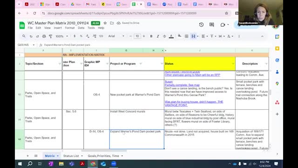Screen dimensions: 298x168
Task: Open Tools menu
Action: pyautogui.click(x=91, y=28)
